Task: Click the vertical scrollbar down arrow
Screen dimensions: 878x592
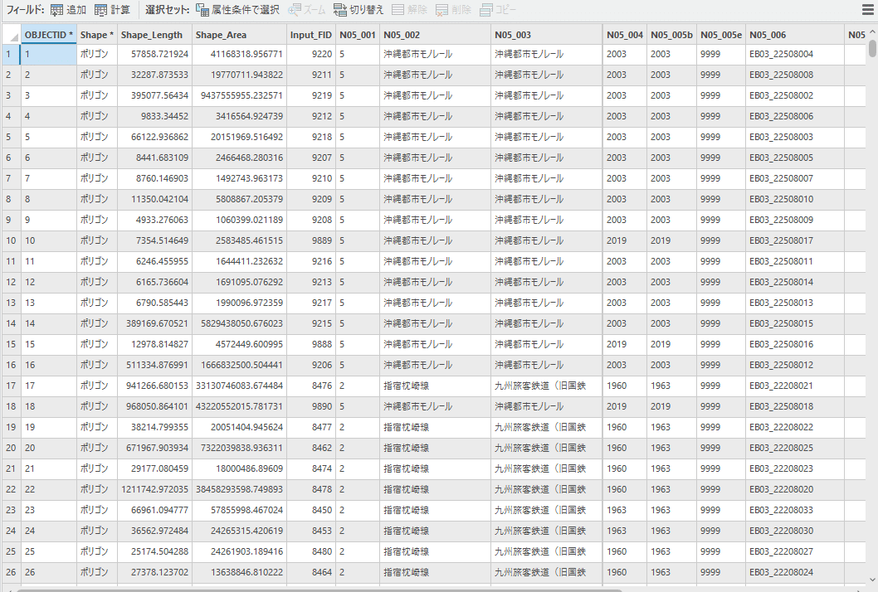Action: pos(872,580)
